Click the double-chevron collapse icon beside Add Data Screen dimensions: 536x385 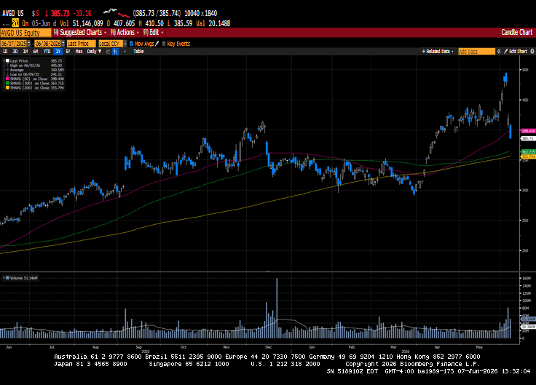click(x=499, y=51)
